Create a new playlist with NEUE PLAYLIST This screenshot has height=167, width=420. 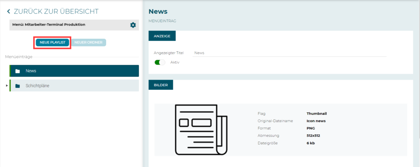[x=52, y=42]
